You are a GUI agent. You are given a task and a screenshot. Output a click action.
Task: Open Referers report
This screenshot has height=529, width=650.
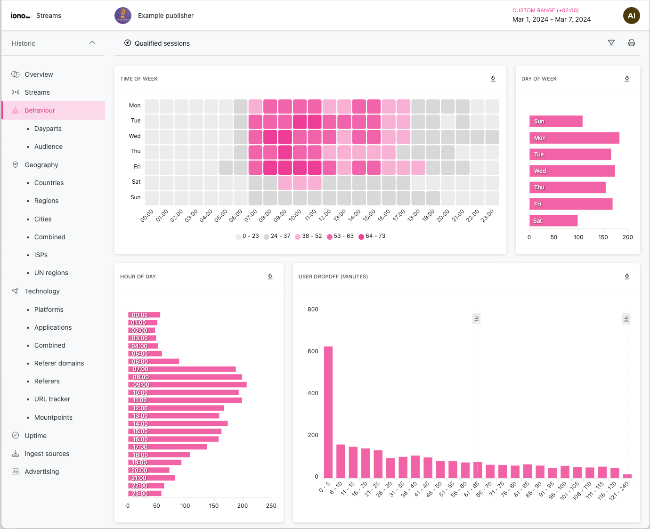[47, 381]
